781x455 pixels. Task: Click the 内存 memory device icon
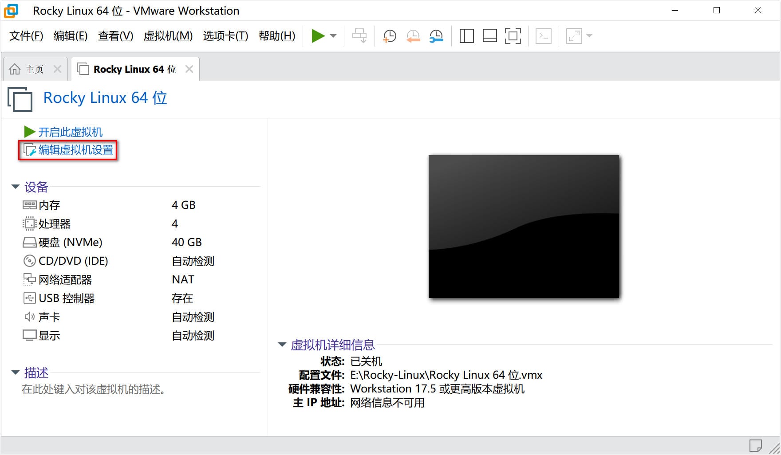(29, 205)
